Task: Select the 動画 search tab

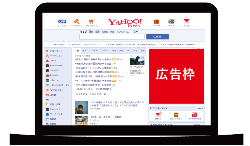Action: click(97, 32)
